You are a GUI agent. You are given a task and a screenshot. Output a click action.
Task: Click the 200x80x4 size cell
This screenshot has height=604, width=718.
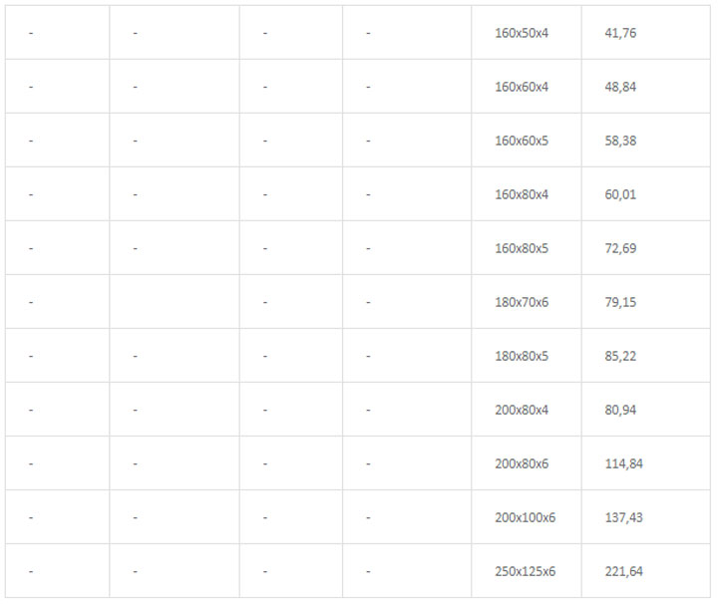pyautogui.click(x=522, y=410)
